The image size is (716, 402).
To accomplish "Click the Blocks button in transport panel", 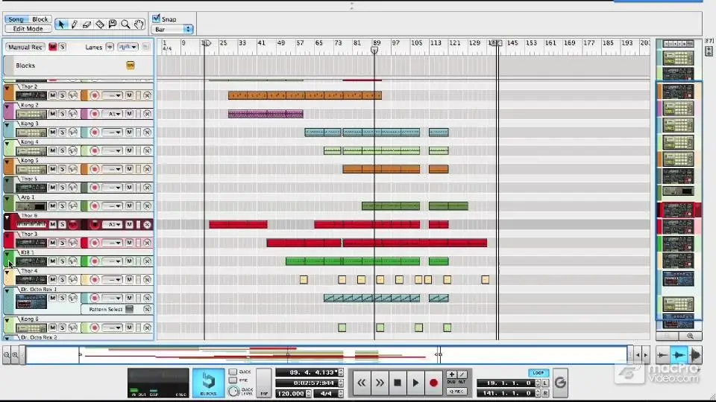I will (208, 383).
